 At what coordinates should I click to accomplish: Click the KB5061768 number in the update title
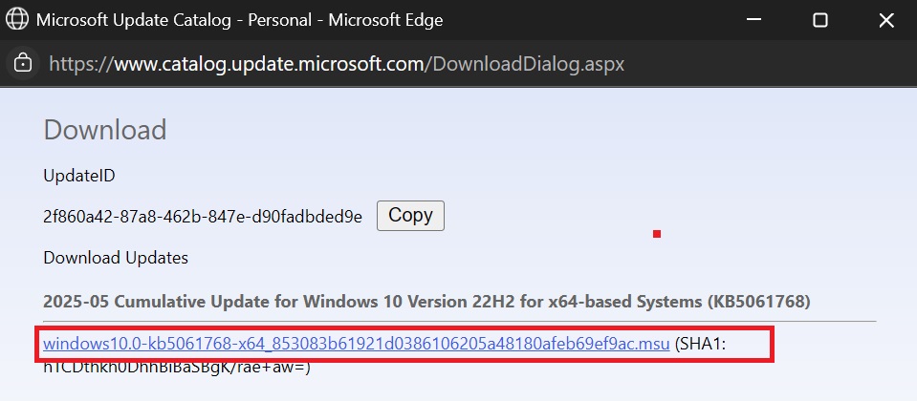759,302
